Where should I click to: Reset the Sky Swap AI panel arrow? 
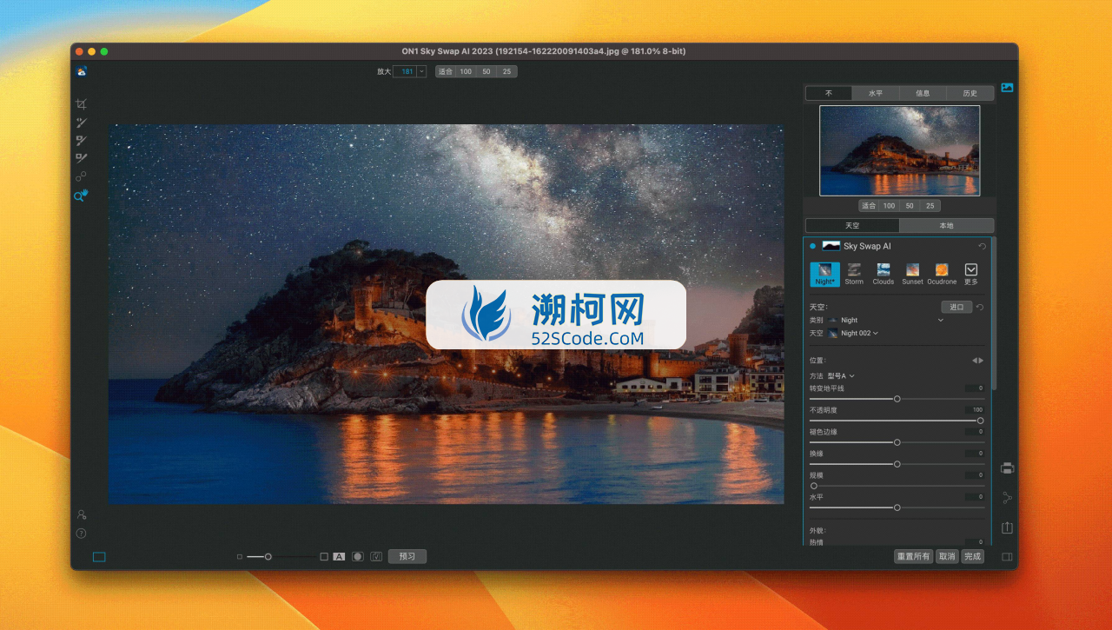982,247
